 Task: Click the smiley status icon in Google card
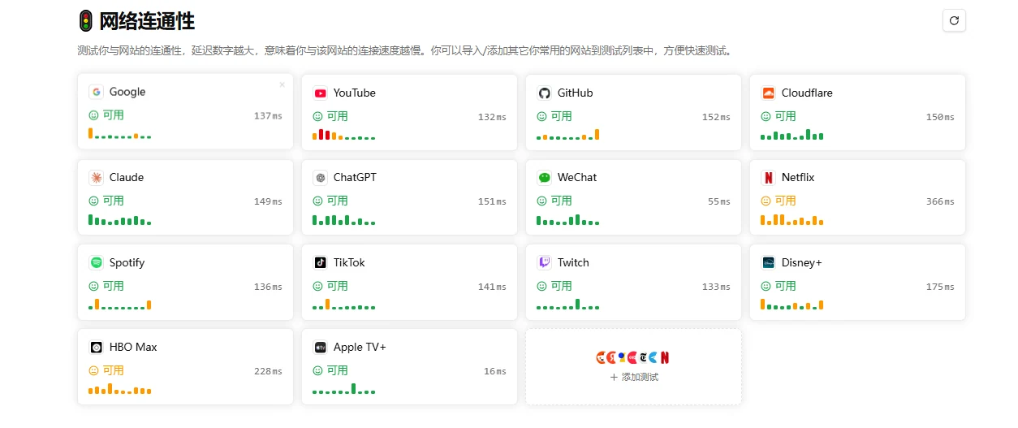point(93,115)
